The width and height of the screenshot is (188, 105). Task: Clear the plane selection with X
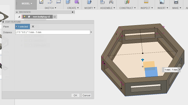[33, 26]
